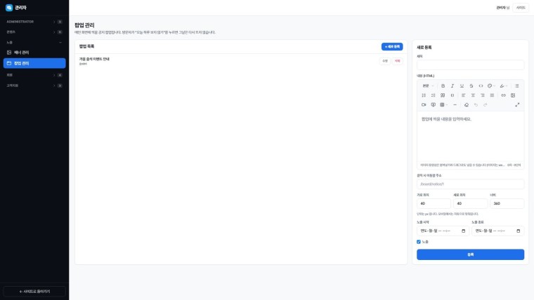Justify editor text
The width and height of the screenshot is (534, 300).
click(x=492, y=95)
